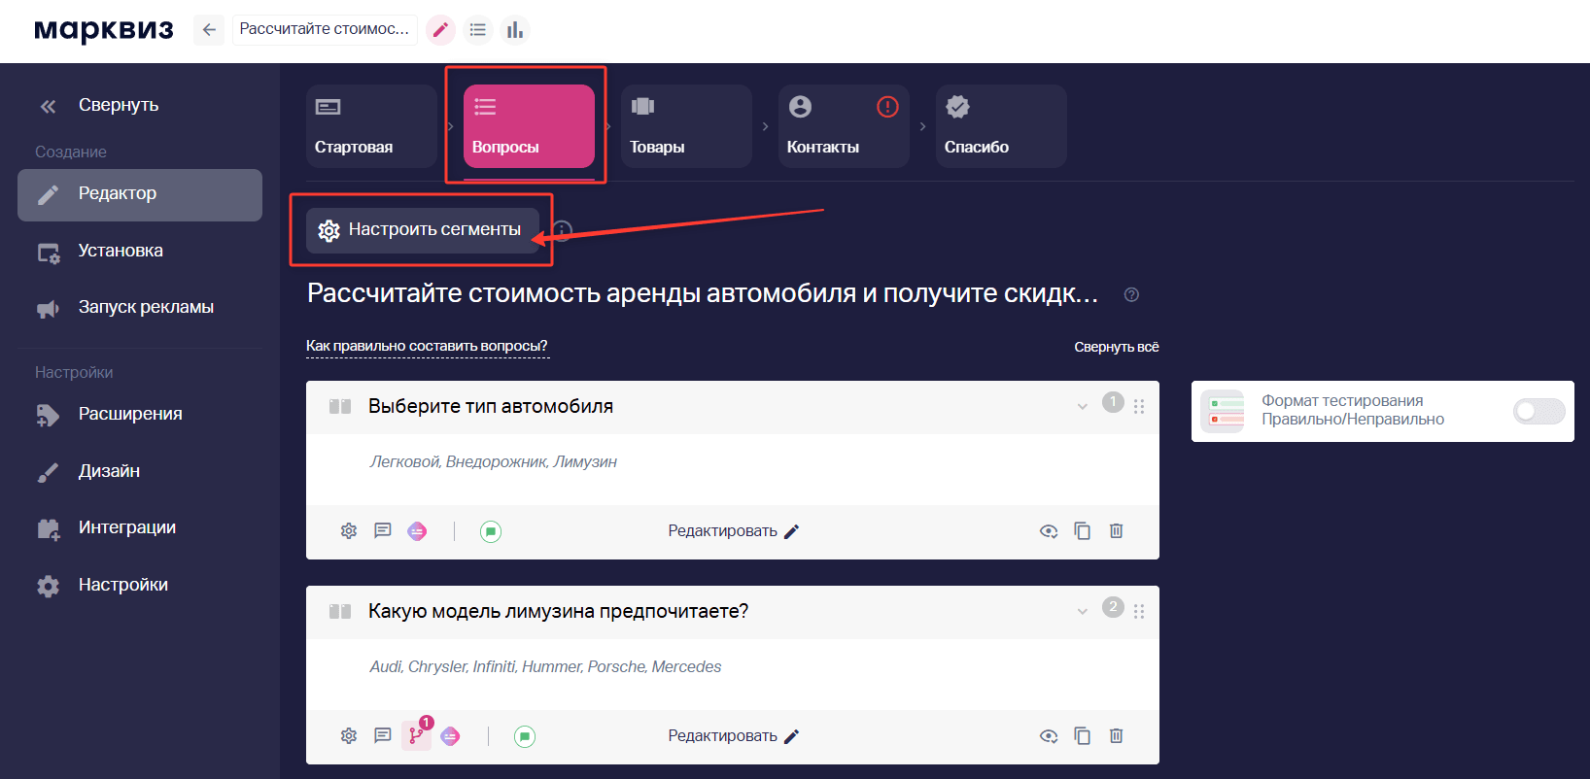Click the Формат тестирования thumbnail icon
The width and height of the screenshot is (1590, 779).
point(1223,411)
